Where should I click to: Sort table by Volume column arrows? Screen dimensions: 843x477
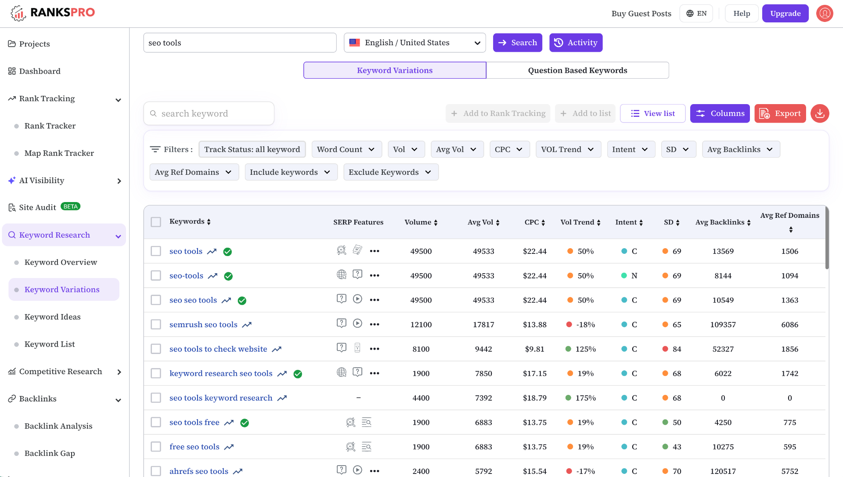436,223
